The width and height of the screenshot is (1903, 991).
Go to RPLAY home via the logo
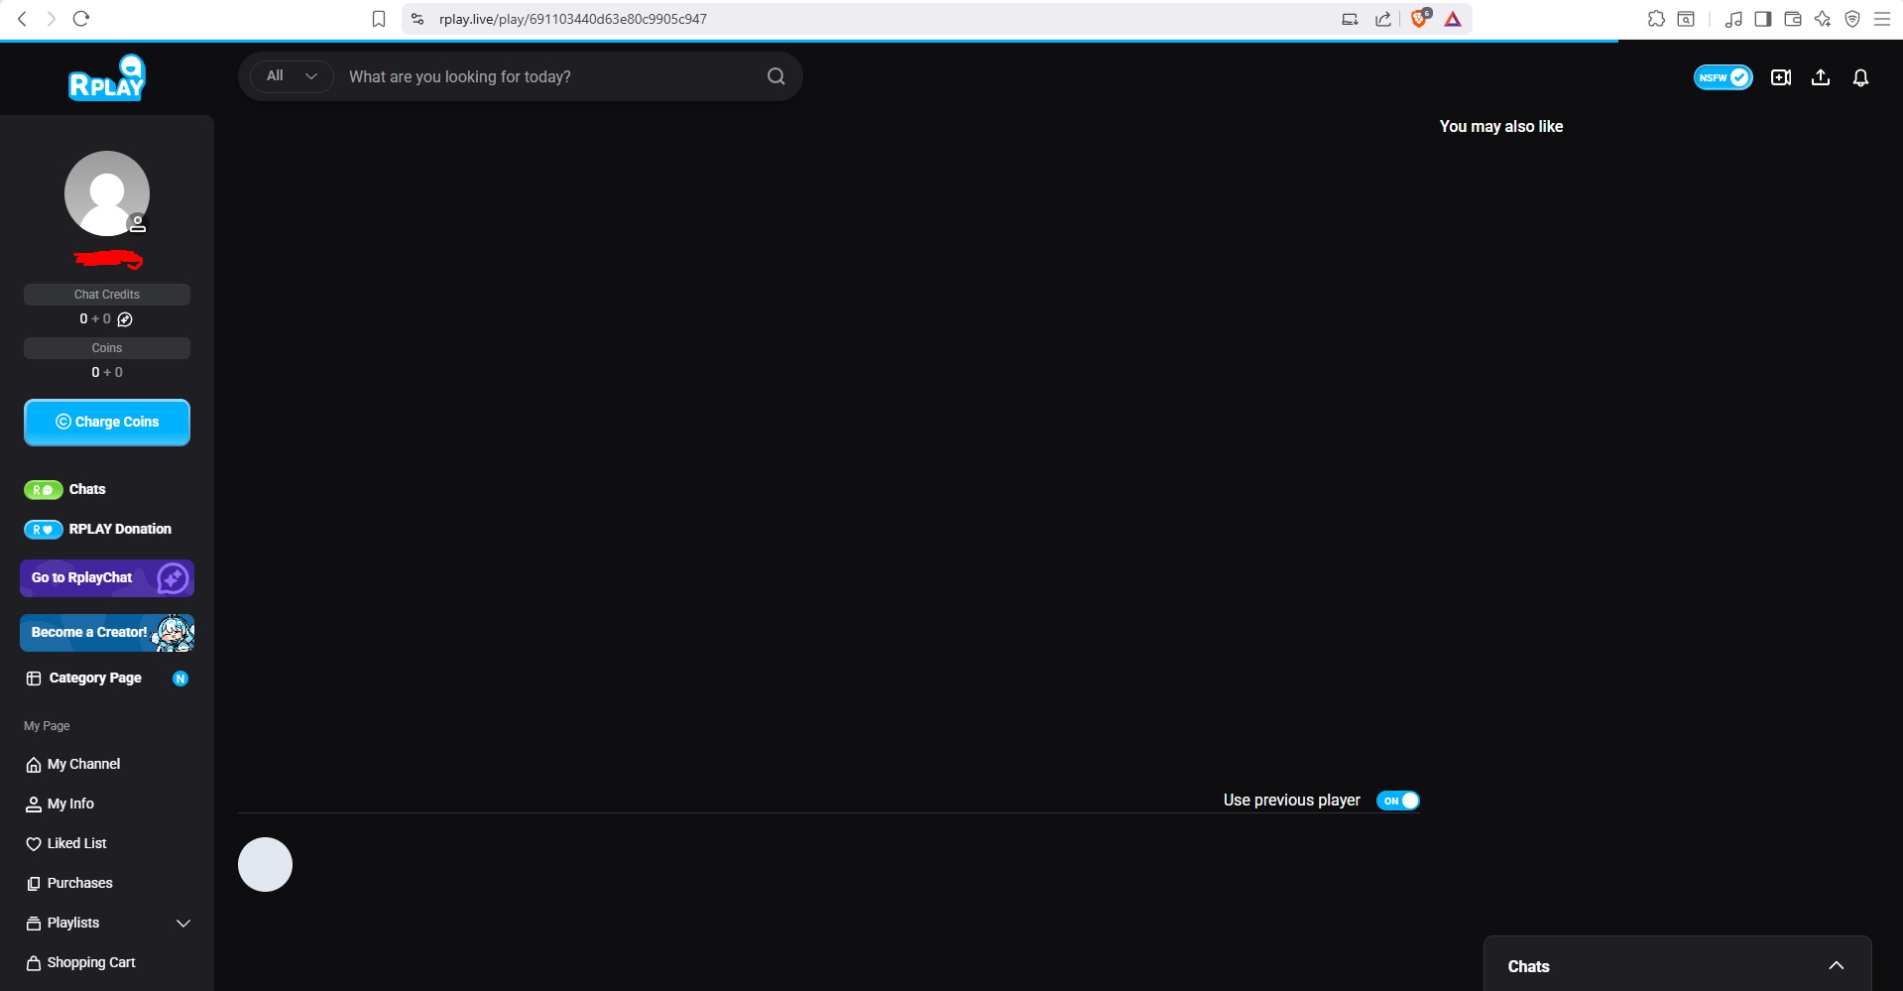[x=107, y=77]
